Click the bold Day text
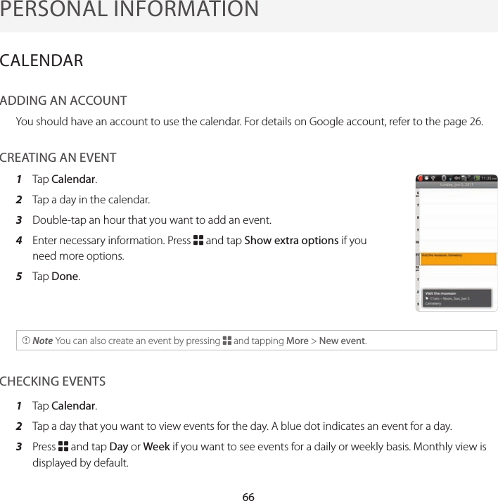 coord(119,447)
